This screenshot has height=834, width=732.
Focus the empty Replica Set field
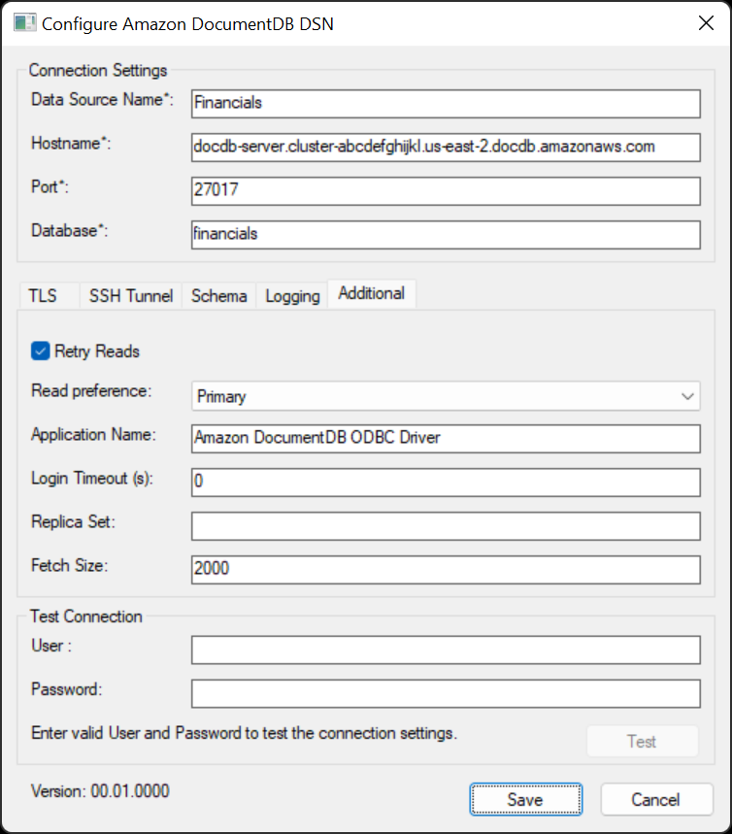[x=446, y=526]
